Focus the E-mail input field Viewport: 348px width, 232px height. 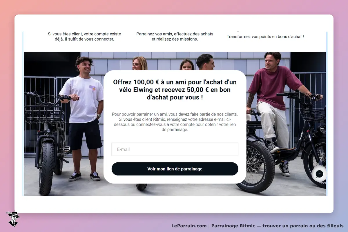click(x=175, y=149)
